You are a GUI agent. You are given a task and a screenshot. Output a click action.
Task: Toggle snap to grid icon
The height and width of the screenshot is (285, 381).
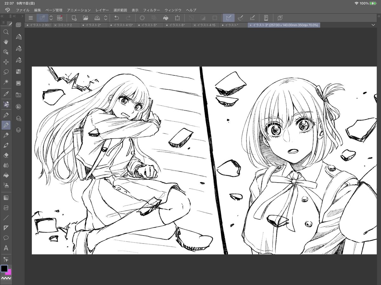252,18
